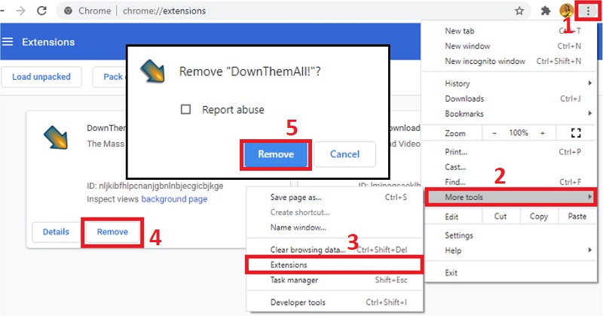Select New tab from menu
This screenshot has height=316, width=603.
coord(510,31)
